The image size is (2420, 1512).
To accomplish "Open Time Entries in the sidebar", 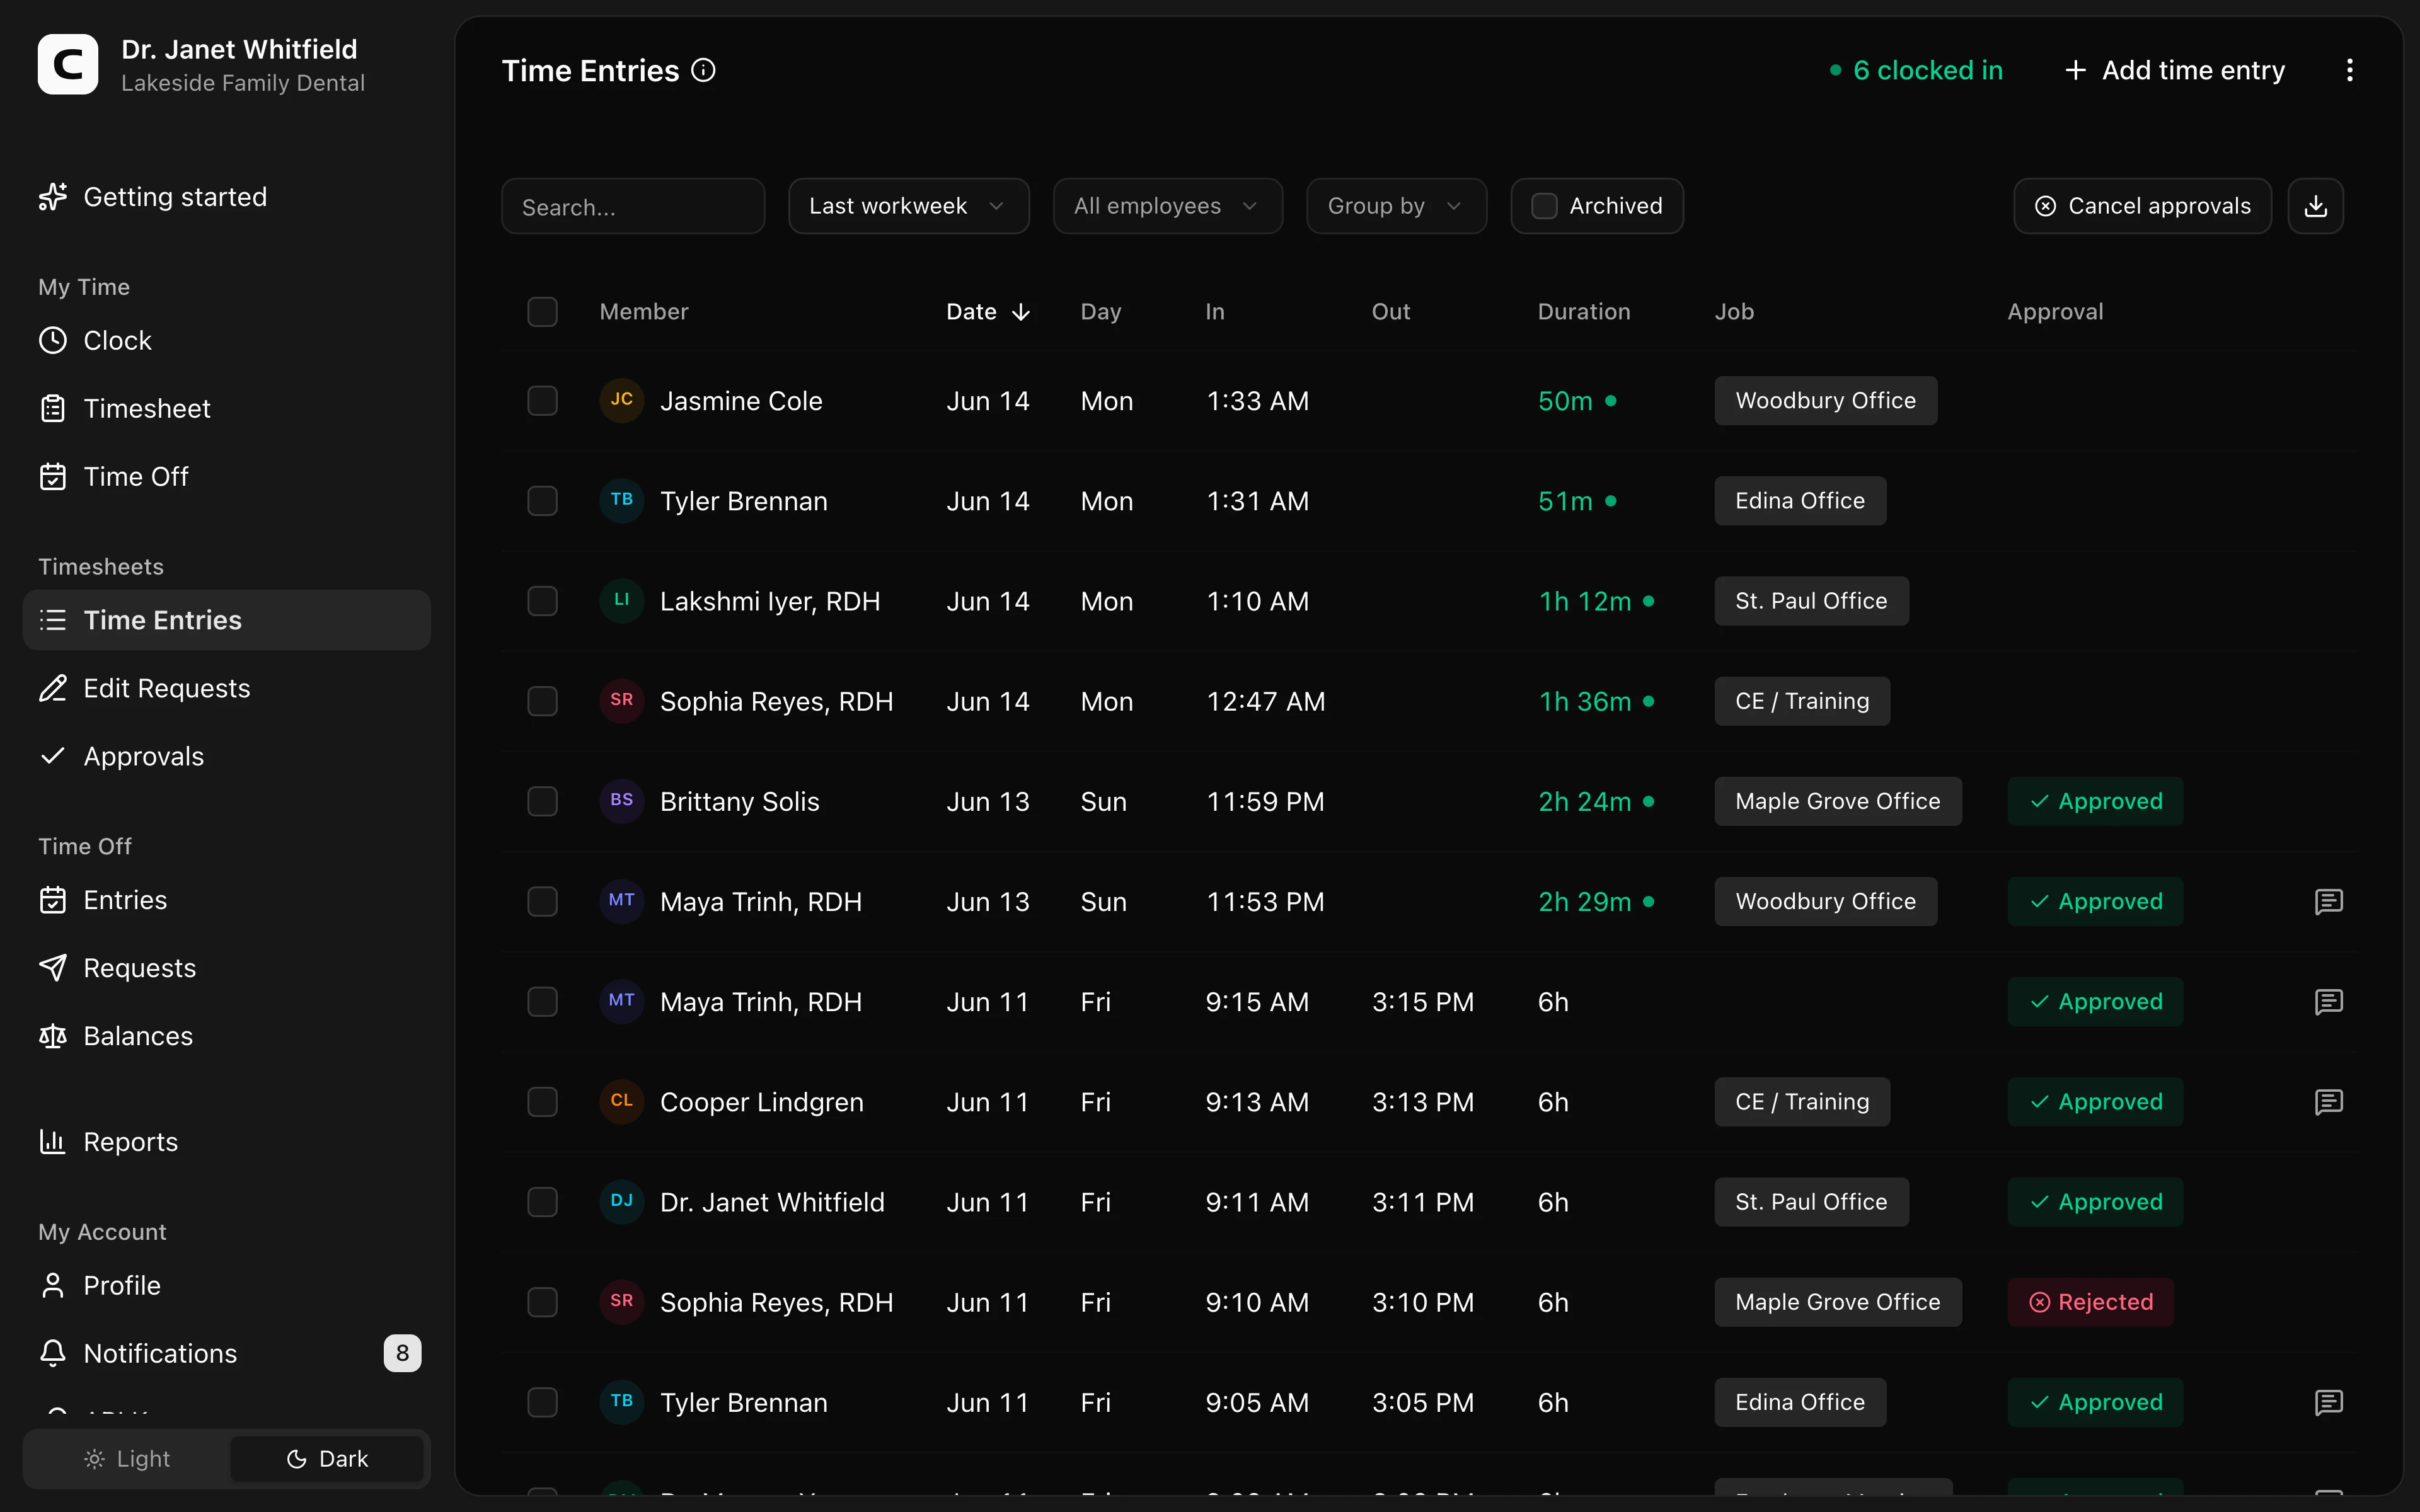I will pos(227,620).
